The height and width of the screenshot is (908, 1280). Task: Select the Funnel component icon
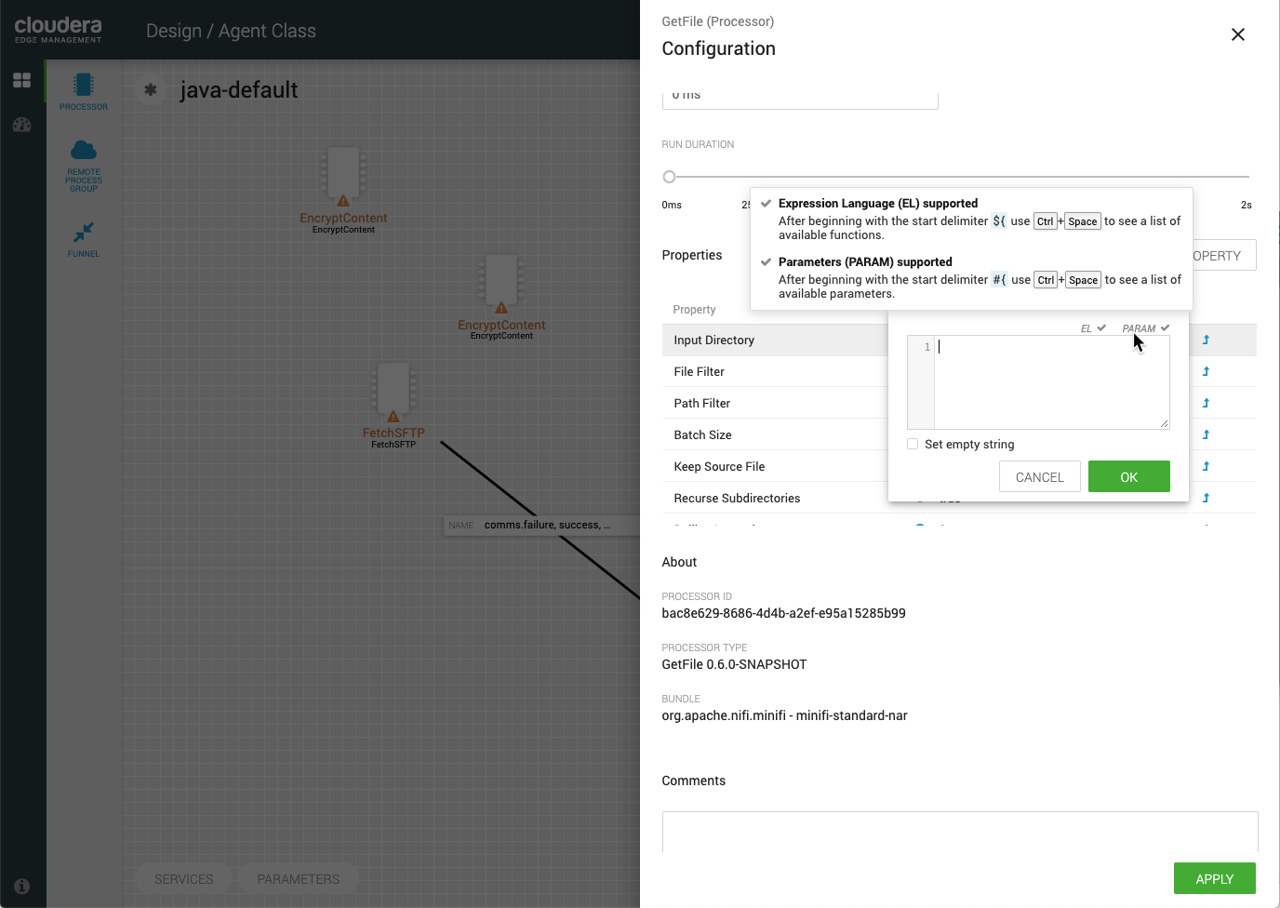pos(84,232)
